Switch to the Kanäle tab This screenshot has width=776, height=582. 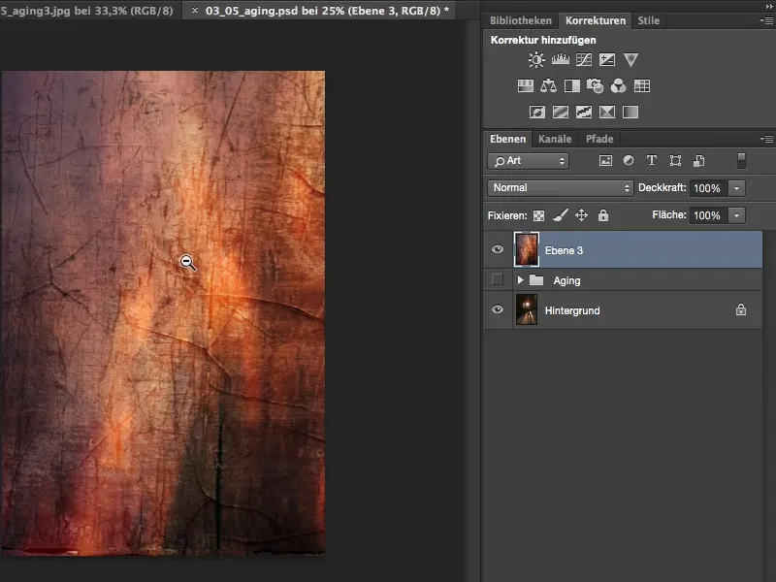(x=555, y=139)
